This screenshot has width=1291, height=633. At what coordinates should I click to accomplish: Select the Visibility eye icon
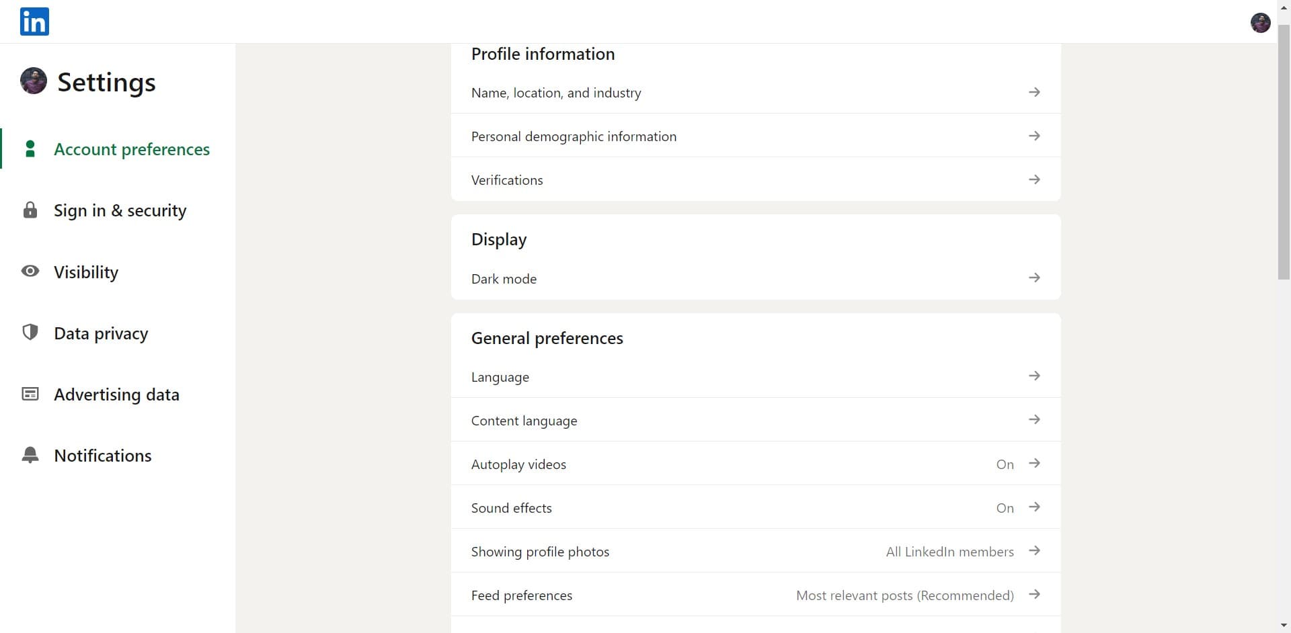point(30,271)
